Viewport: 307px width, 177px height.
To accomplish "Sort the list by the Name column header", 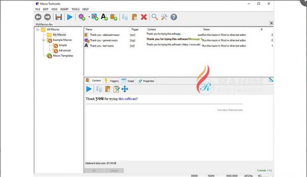I will pyautogui.click(x=89, y=29).
